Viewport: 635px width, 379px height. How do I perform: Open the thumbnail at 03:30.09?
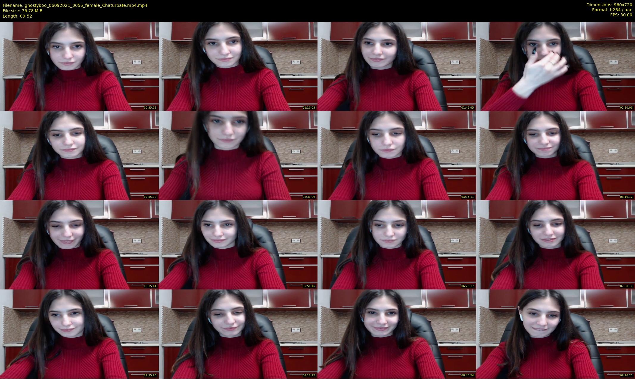(238, 155)
